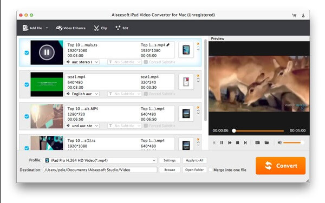Uncheck the Top 10 ...als.MP4 file checkbox

pyautogui.click(x=27, y=116)
